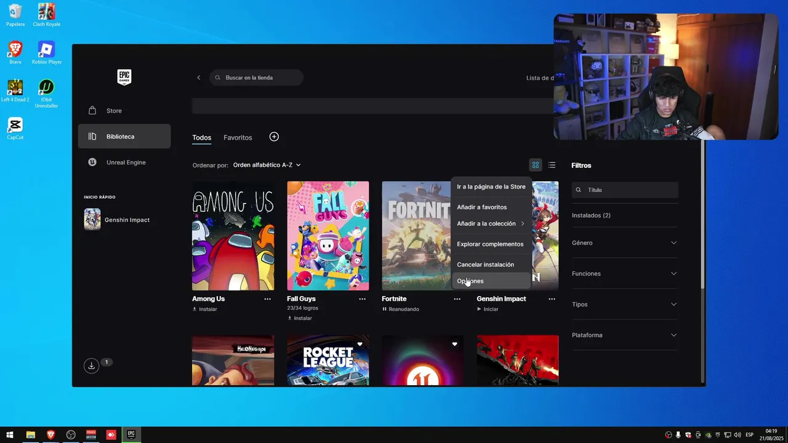Open the Unreal Engine sidebar section
The height and width of the screenshot is (443, 788).
coord(124,162)
